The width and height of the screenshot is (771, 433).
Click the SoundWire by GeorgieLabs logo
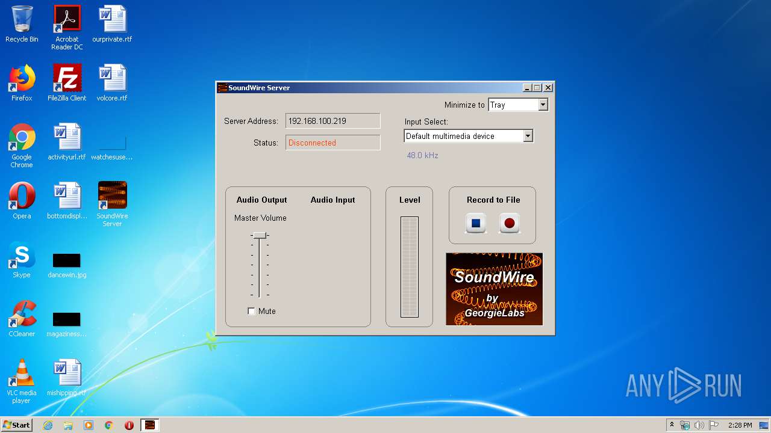494,289
